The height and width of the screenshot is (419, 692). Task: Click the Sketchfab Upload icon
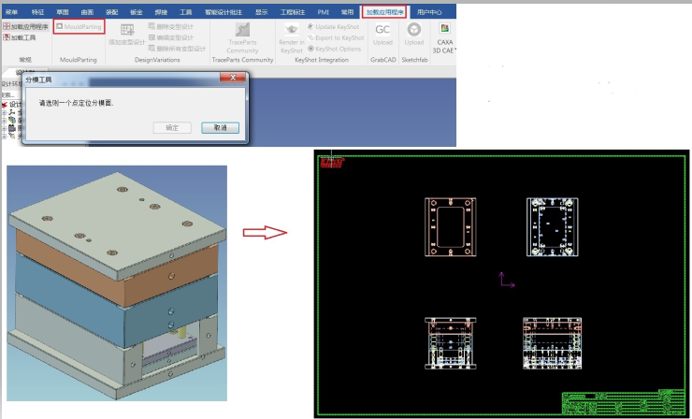click(x=413, y=30)
